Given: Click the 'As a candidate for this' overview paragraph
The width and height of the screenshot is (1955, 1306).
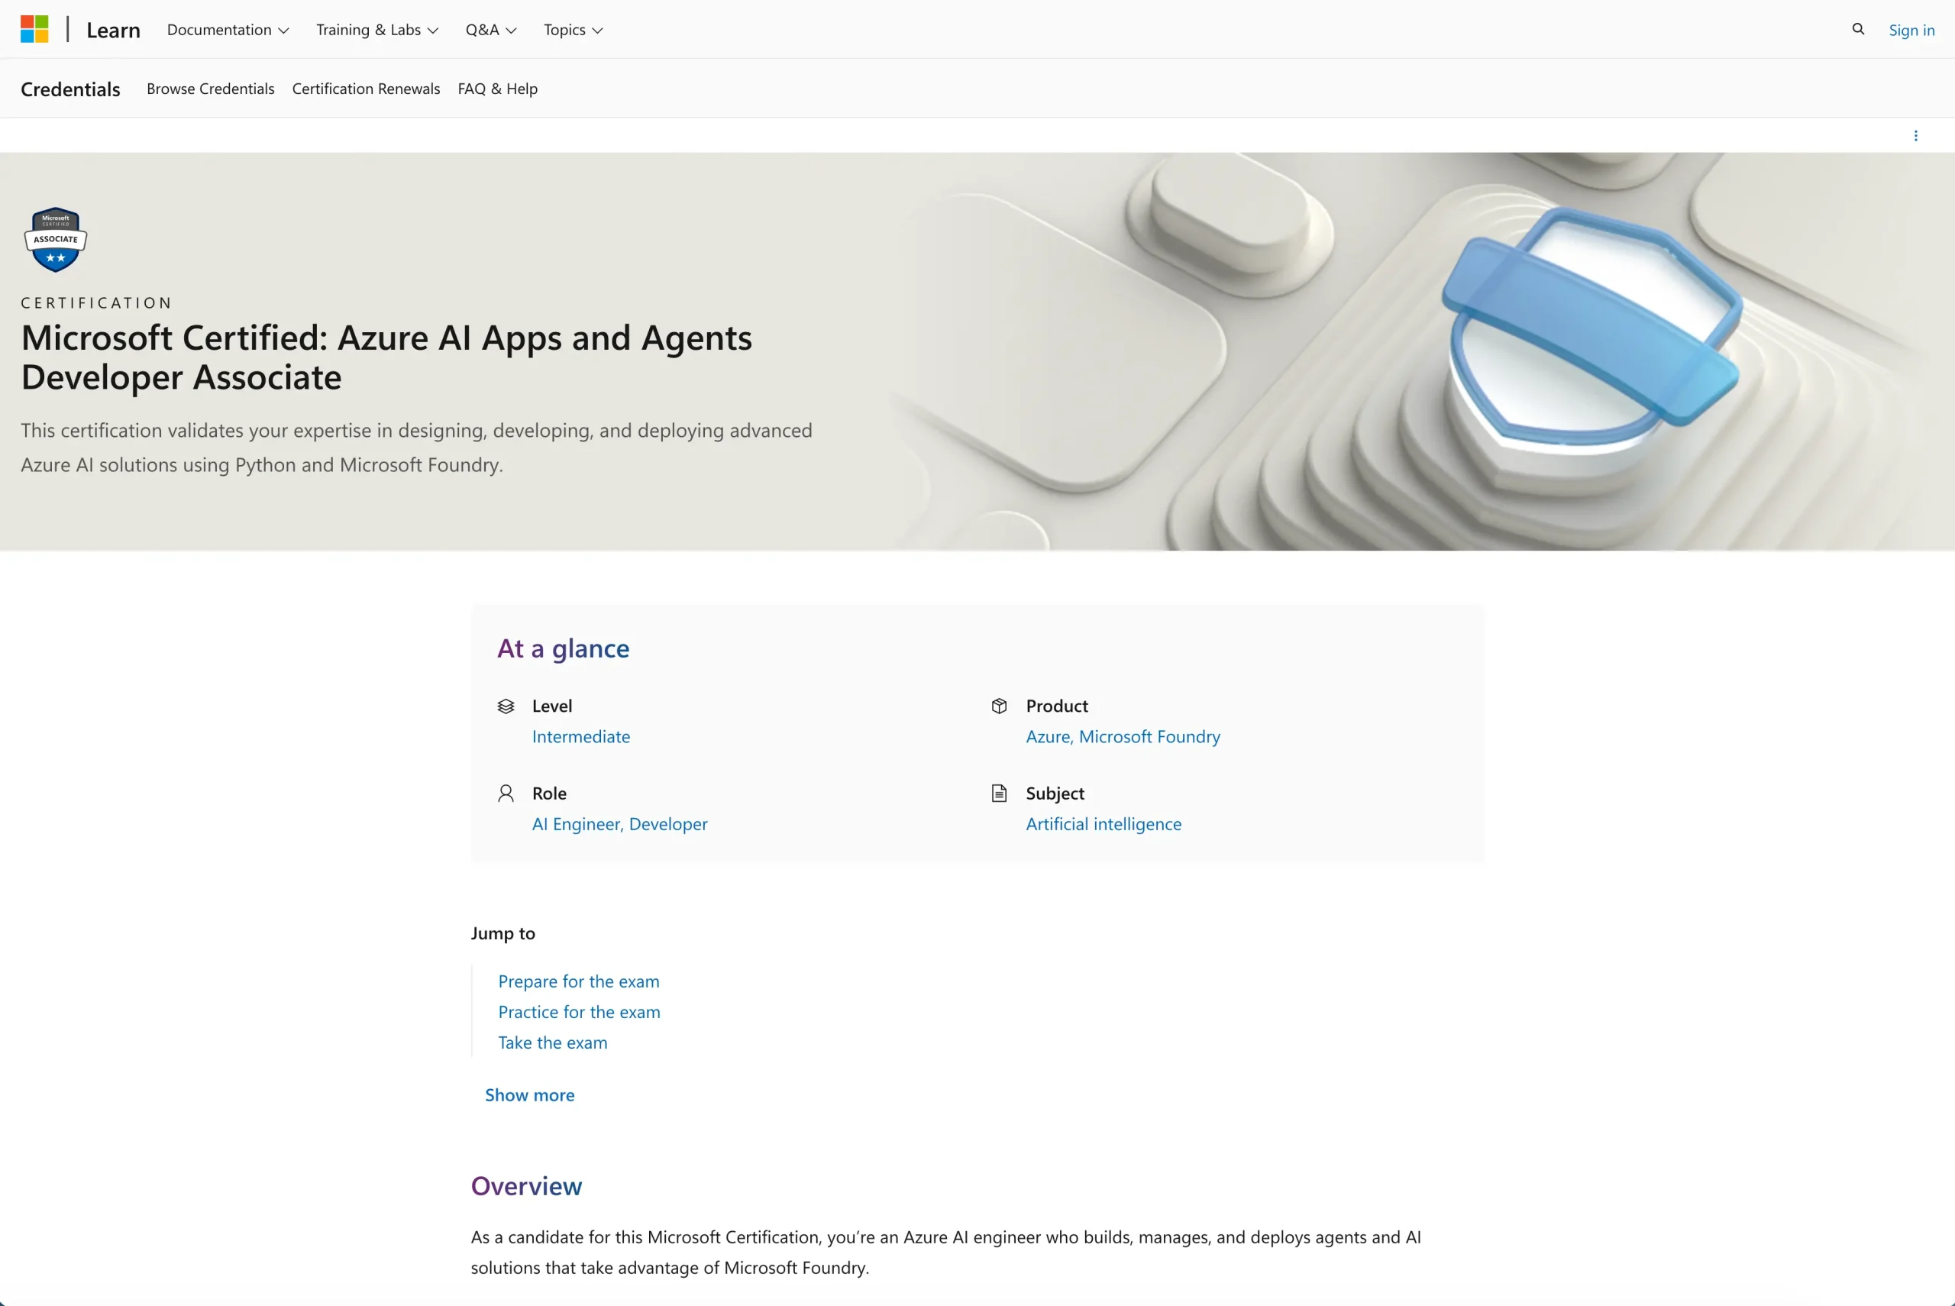Looking at the screenshot, I should (946, 1253).
